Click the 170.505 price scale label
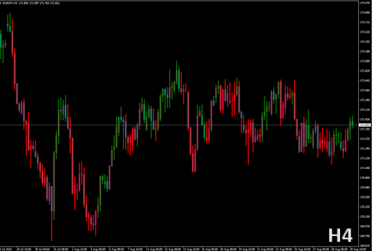 point(365,197)
